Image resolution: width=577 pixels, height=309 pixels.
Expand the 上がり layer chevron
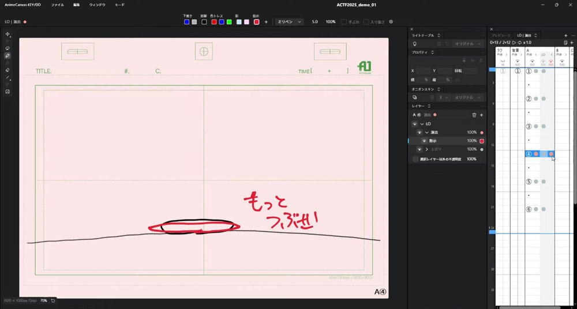426,149
